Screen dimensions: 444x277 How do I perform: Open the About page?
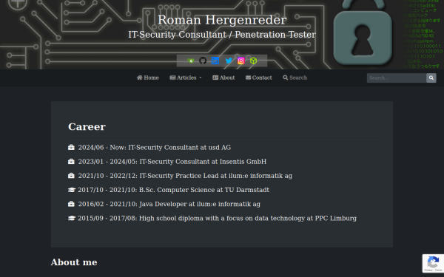[x=223, y=78]
